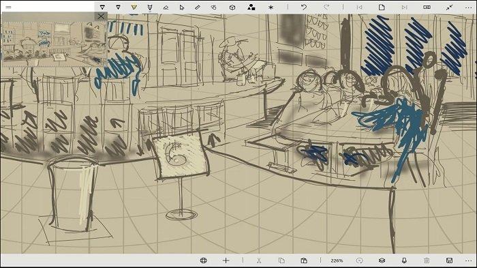Expand the bottom toolbar more options ellipsis

point(469,260)
